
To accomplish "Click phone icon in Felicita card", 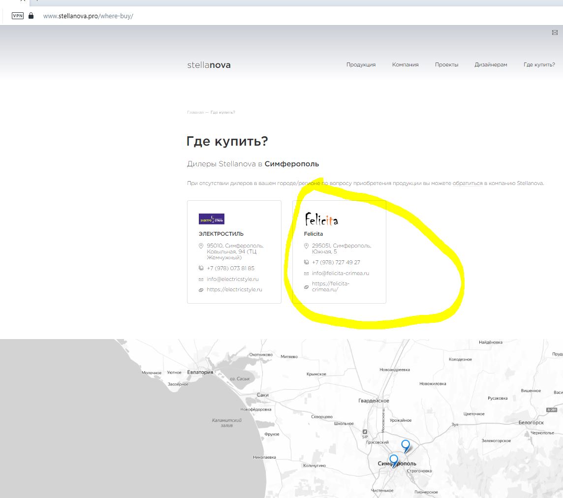I will point(306,262).
